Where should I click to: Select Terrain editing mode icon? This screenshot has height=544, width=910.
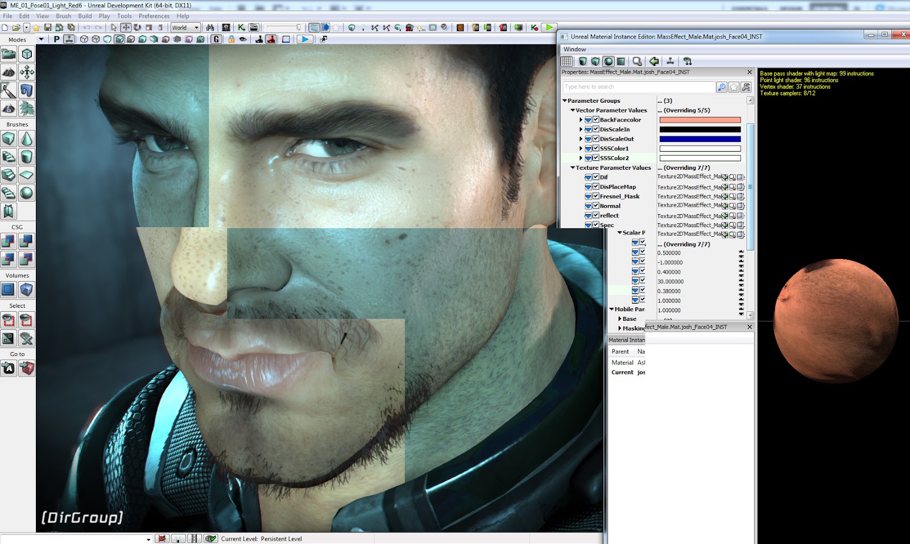pyautogui.click(x=9, y=72)
